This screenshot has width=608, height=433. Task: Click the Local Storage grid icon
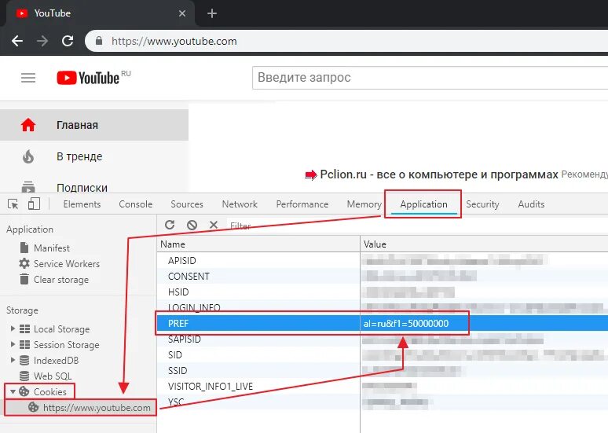click(25, 329)
